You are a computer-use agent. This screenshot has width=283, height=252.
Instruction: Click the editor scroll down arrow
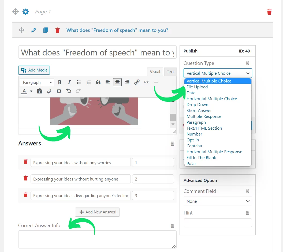[173, 124]
